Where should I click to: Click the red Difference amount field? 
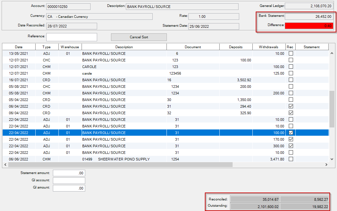[309, 26]
